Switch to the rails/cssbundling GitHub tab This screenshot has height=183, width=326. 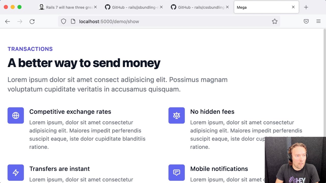click(199, 7)
